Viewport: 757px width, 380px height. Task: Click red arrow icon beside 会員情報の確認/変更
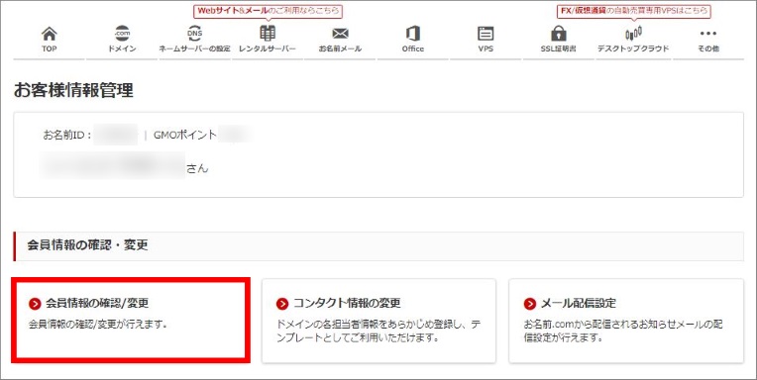[35, 304]
